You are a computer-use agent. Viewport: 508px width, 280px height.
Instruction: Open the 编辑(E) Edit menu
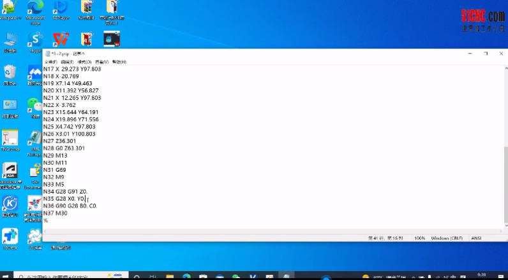tap(66, 62)
